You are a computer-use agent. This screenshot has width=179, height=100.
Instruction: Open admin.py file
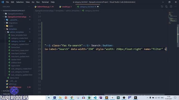click(x=13, y=84)
